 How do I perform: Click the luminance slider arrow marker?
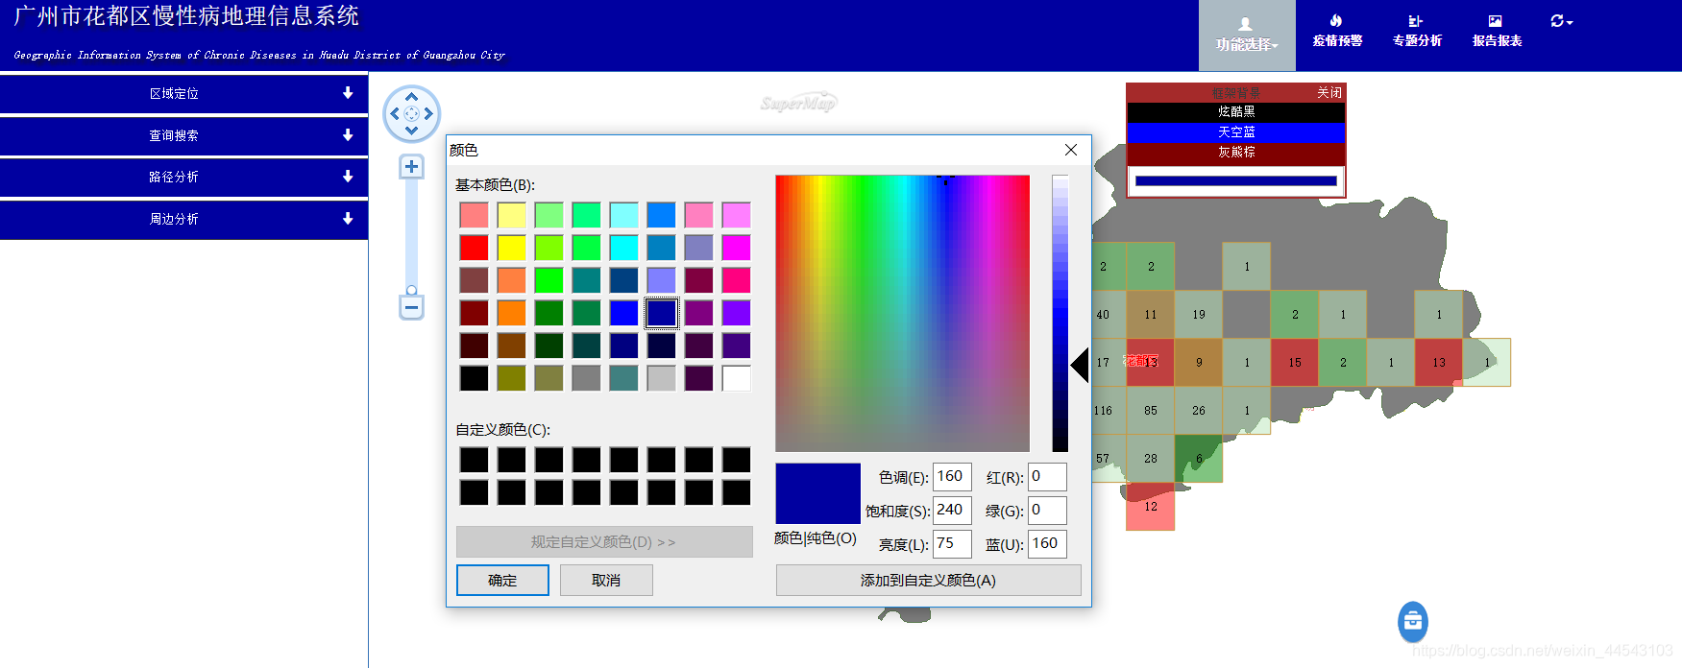click(x=1080, y=365)
